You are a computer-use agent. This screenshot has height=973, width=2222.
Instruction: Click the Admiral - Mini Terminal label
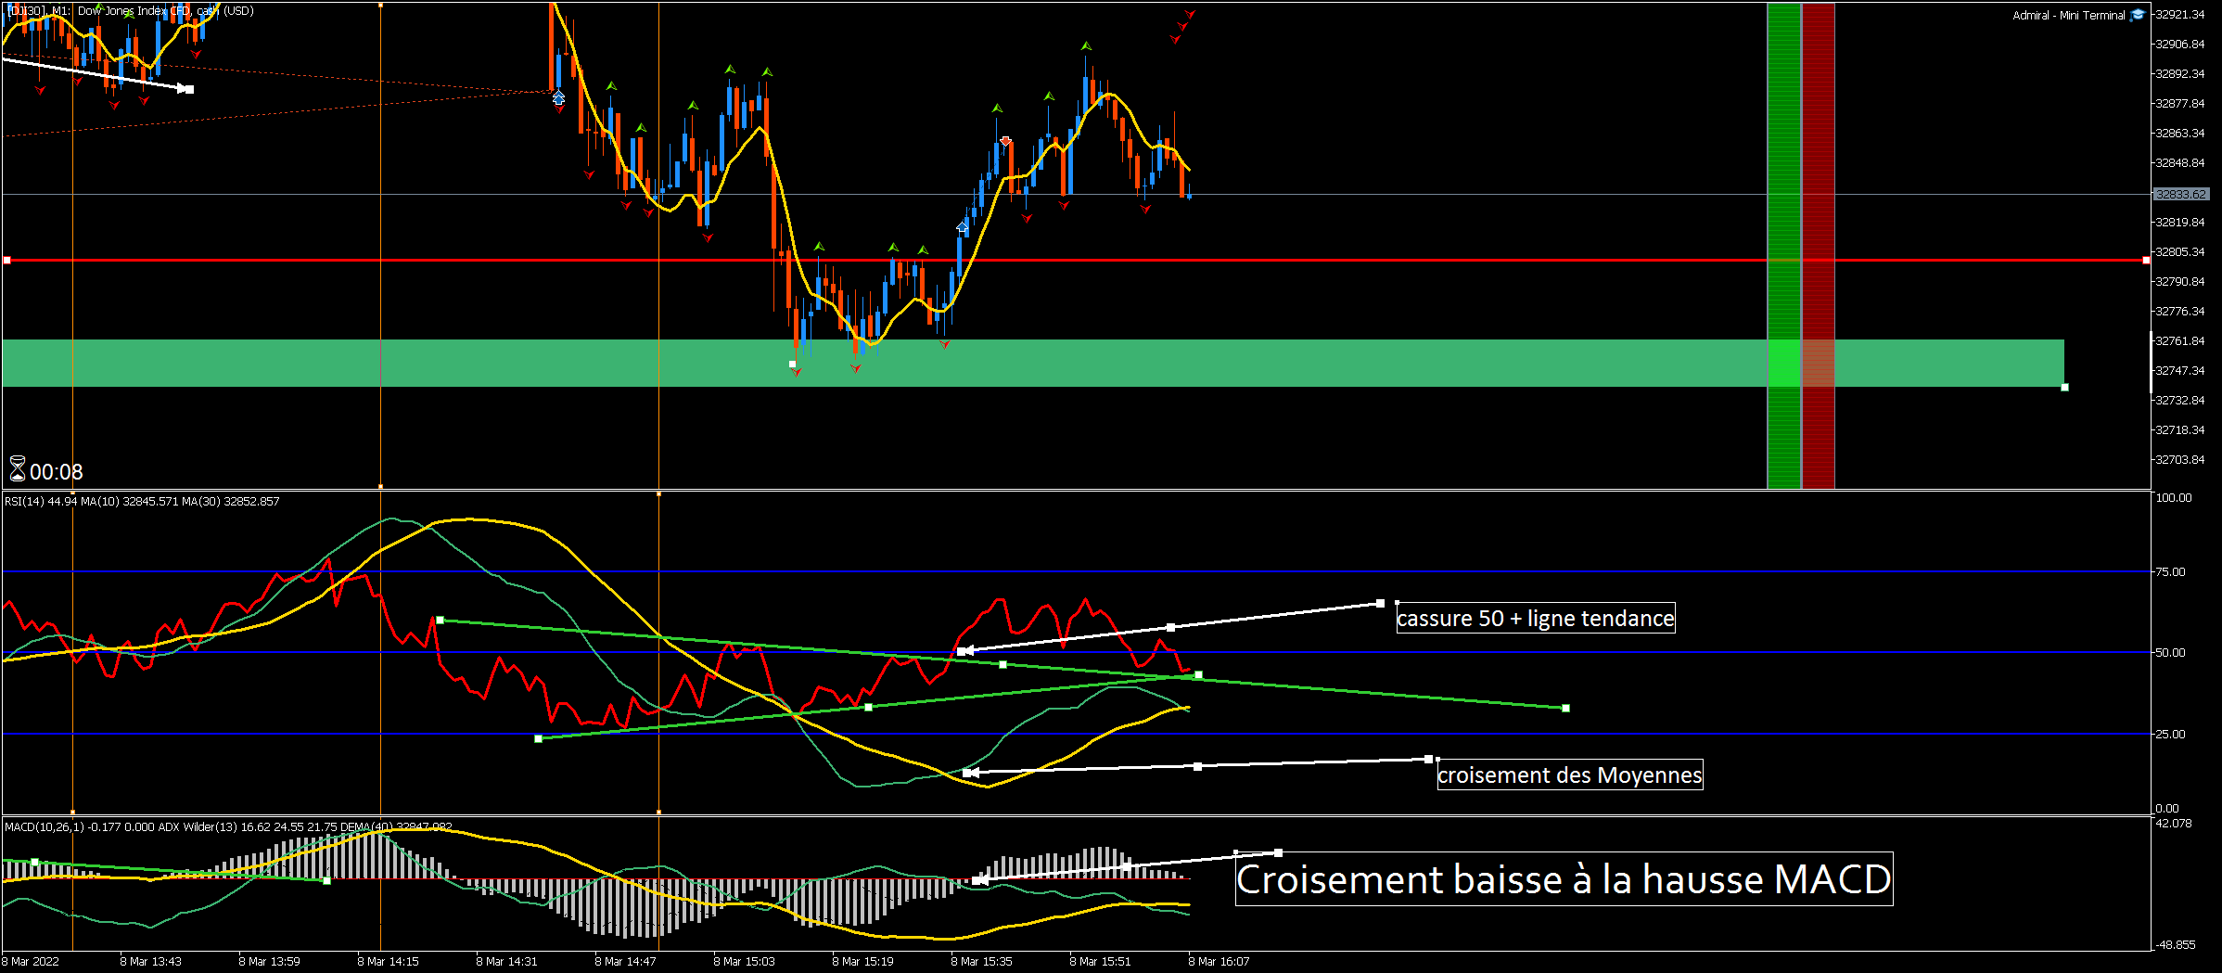tap(2068, 15)
